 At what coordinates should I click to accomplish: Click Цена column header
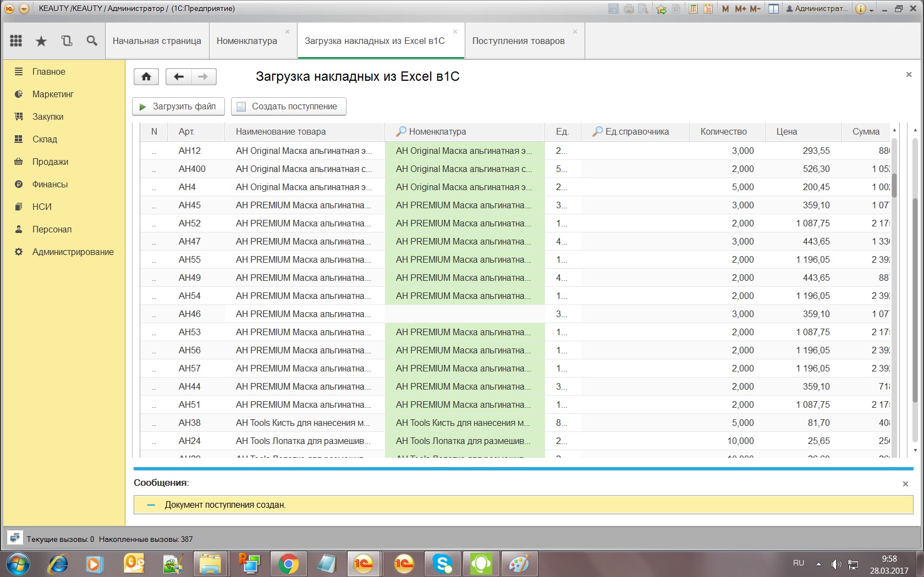pos(803,131)
